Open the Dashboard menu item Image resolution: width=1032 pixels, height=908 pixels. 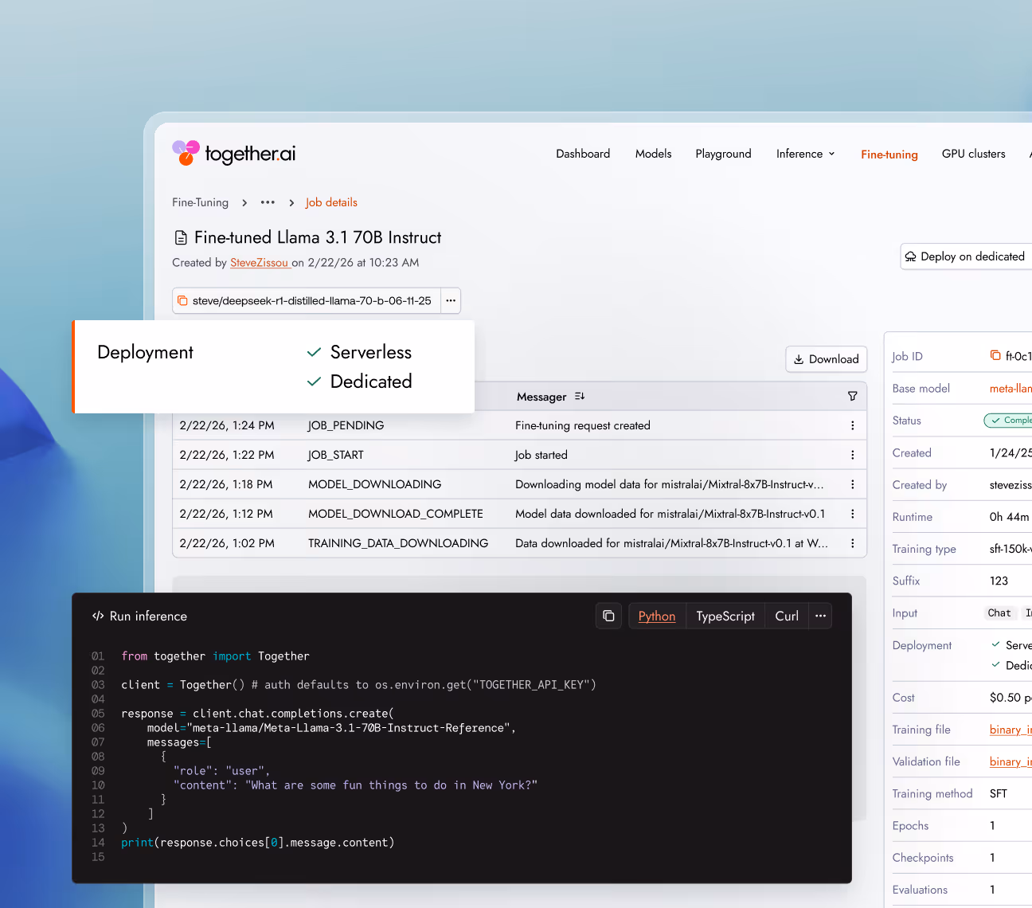(x=583, y=154)
